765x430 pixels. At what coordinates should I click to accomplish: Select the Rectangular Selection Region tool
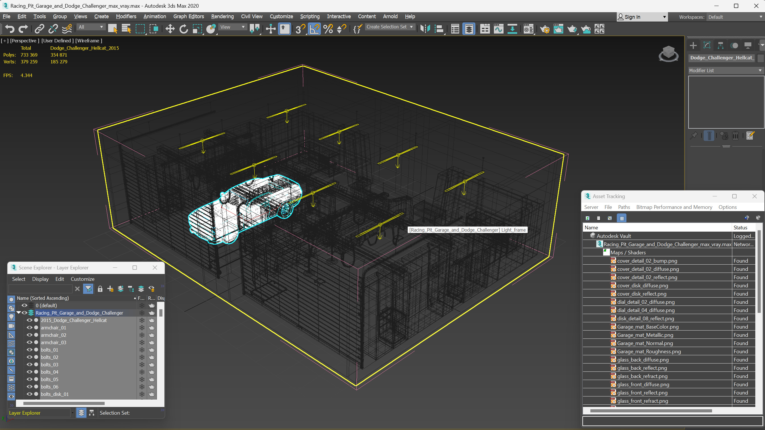click(x=140, y=29)
